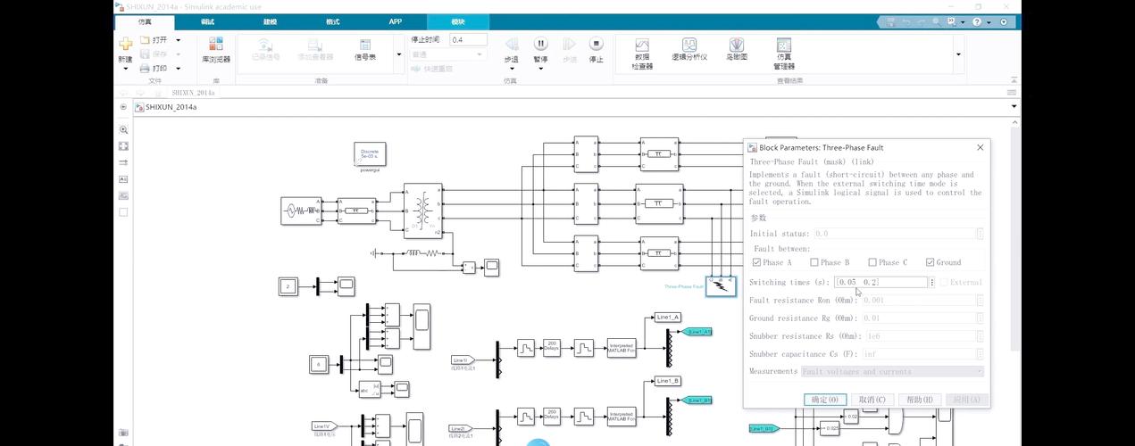The height and width of the screenshot is (446, 1135).
Task: Click the zoom tool in left palette
Action: pos(124,129)
